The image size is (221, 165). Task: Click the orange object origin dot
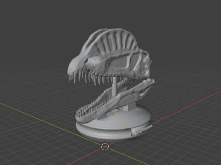(113, 114)
